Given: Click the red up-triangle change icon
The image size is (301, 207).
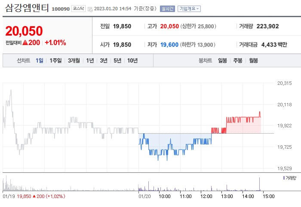Looking at the screenshot, I should point(25,42).
